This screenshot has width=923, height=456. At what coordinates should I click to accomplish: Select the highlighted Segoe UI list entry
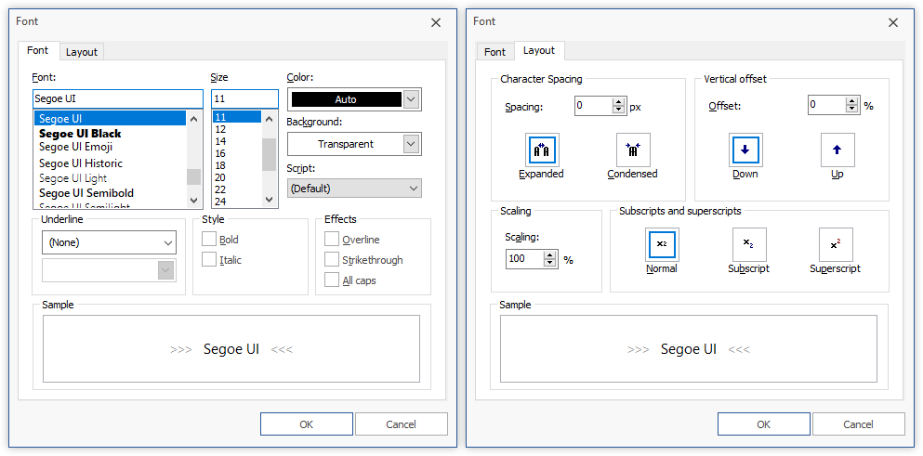110,118
